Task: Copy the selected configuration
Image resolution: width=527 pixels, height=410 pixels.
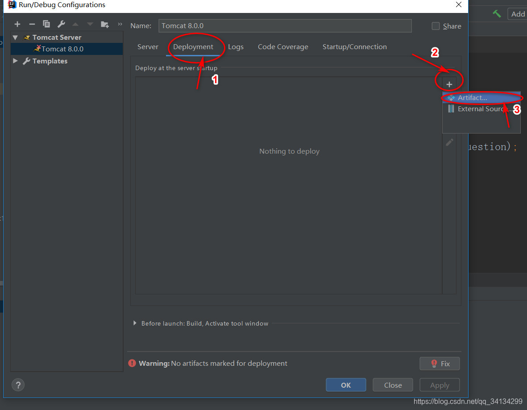Action: tap(46, 24)
